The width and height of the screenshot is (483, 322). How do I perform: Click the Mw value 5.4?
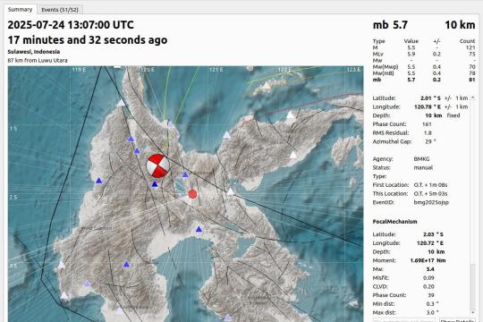430,269
